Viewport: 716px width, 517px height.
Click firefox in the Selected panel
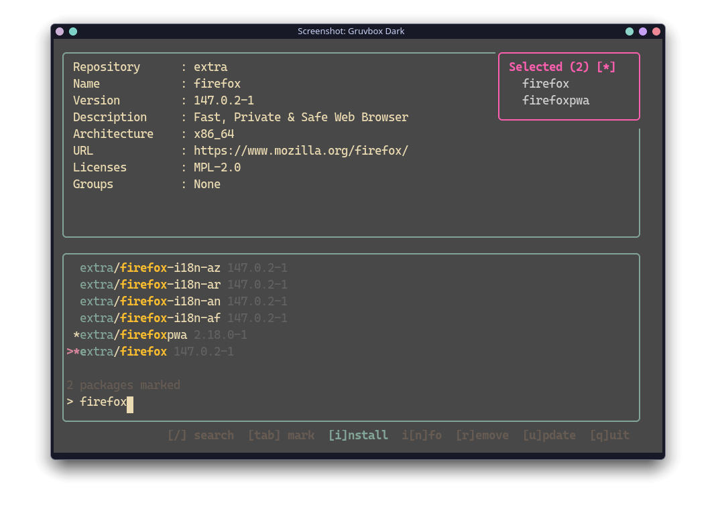[545, 83]
